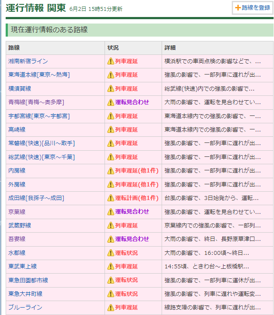
Task: Open the 横須賀線 route link
Action: [x=20, y=88]
